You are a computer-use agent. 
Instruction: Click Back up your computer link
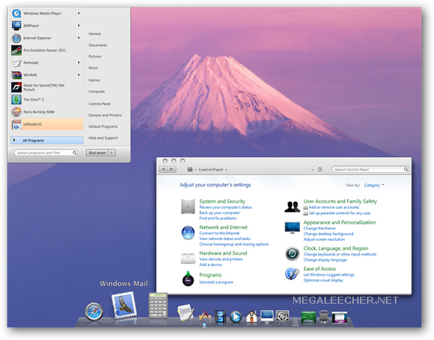click(220, 213)
